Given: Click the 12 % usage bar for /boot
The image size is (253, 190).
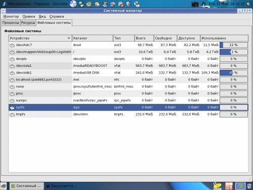Looking at the screenshot, I should coord(234,45).
